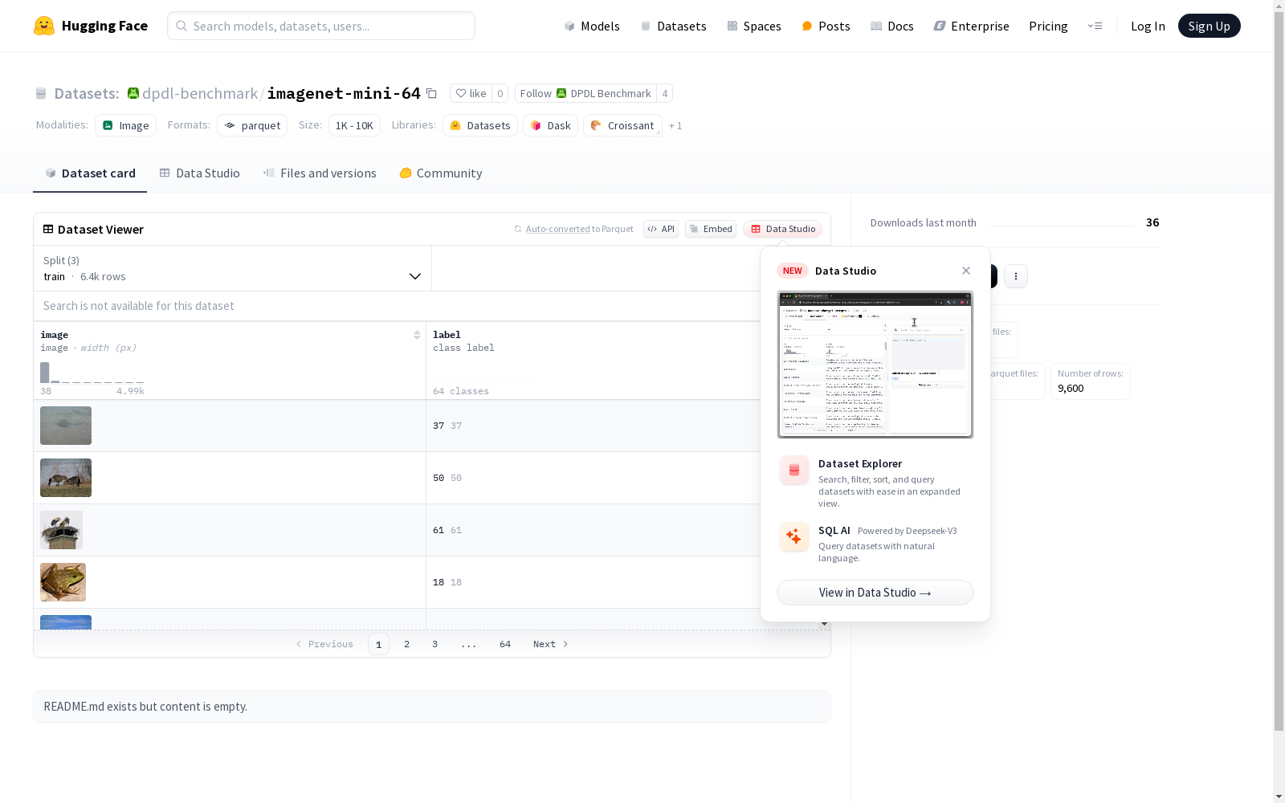Sort the image column using sort arrows
Viewport: 1285px width, 803px height.
[x=417, y=335]
